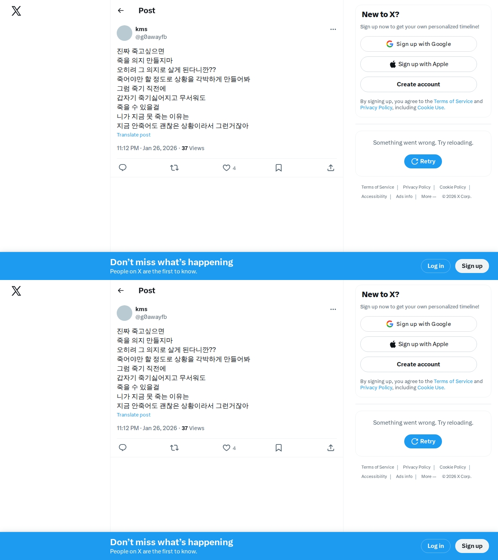Click the X logo in the upper left sidebar
The height and width of the screenshot is (560, 498).
coord(16,11)
